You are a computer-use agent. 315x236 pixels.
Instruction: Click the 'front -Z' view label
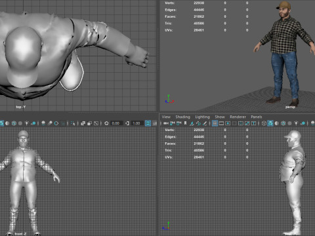pyautogui.click(x=21, y=234)
